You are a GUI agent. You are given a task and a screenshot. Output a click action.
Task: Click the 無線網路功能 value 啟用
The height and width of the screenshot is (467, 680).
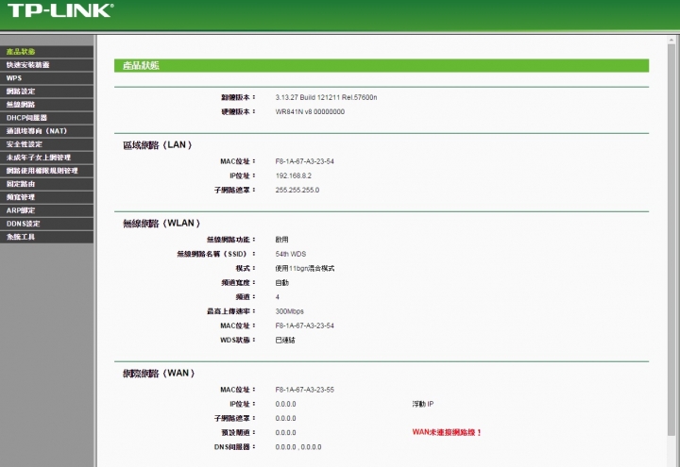click(281, 240)
